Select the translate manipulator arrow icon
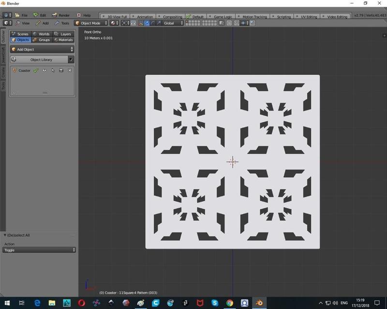The image size is (387, 309). [147, 23]
